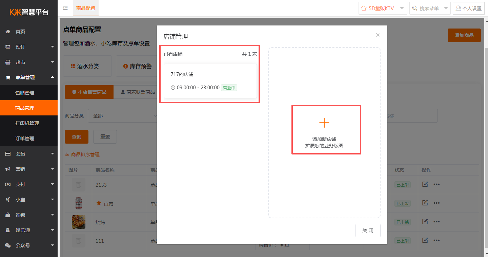This screenshot has height=257, width=488.
Task: Open more options ellipsis for 烧烤 row
Action: [x=436, y=222]
